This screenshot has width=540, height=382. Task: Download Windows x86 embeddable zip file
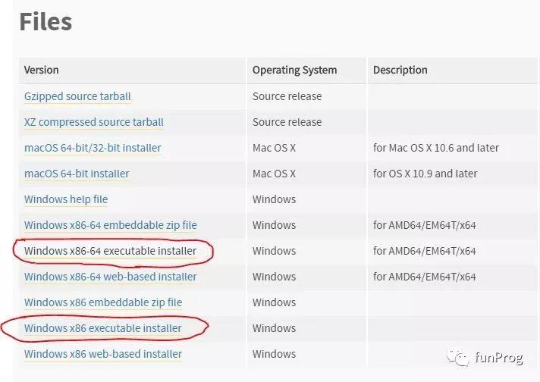coord(103,303)
